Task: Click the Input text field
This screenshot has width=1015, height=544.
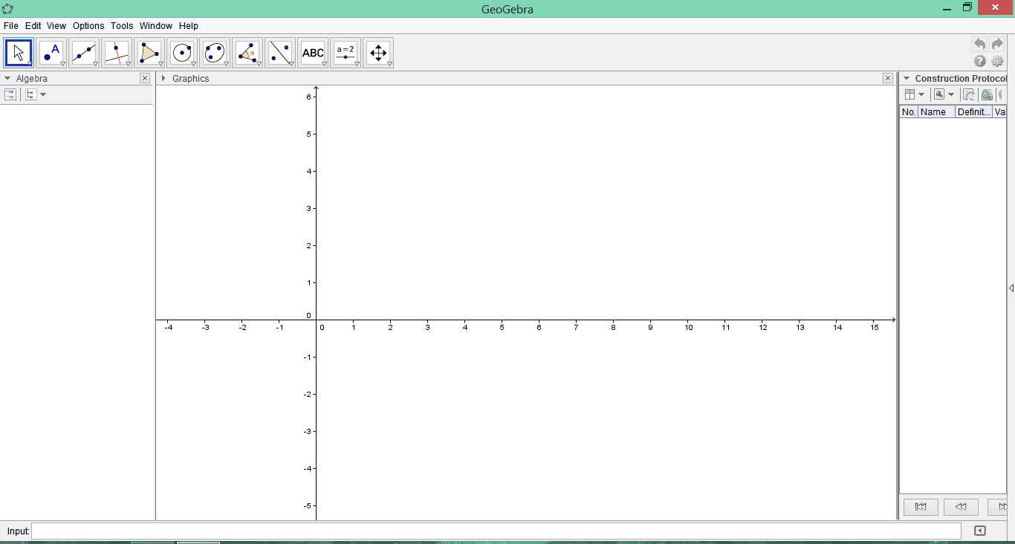Action: point(496,531)
